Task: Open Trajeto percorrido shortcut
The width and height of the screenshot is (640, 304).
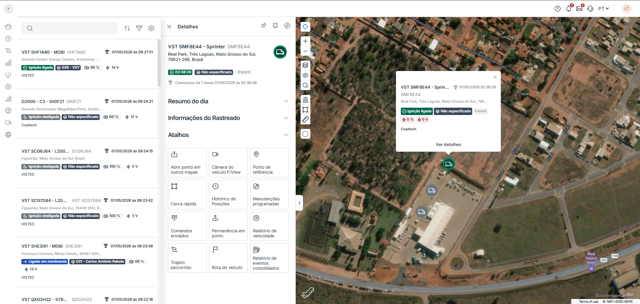Action: click(187, 258)
